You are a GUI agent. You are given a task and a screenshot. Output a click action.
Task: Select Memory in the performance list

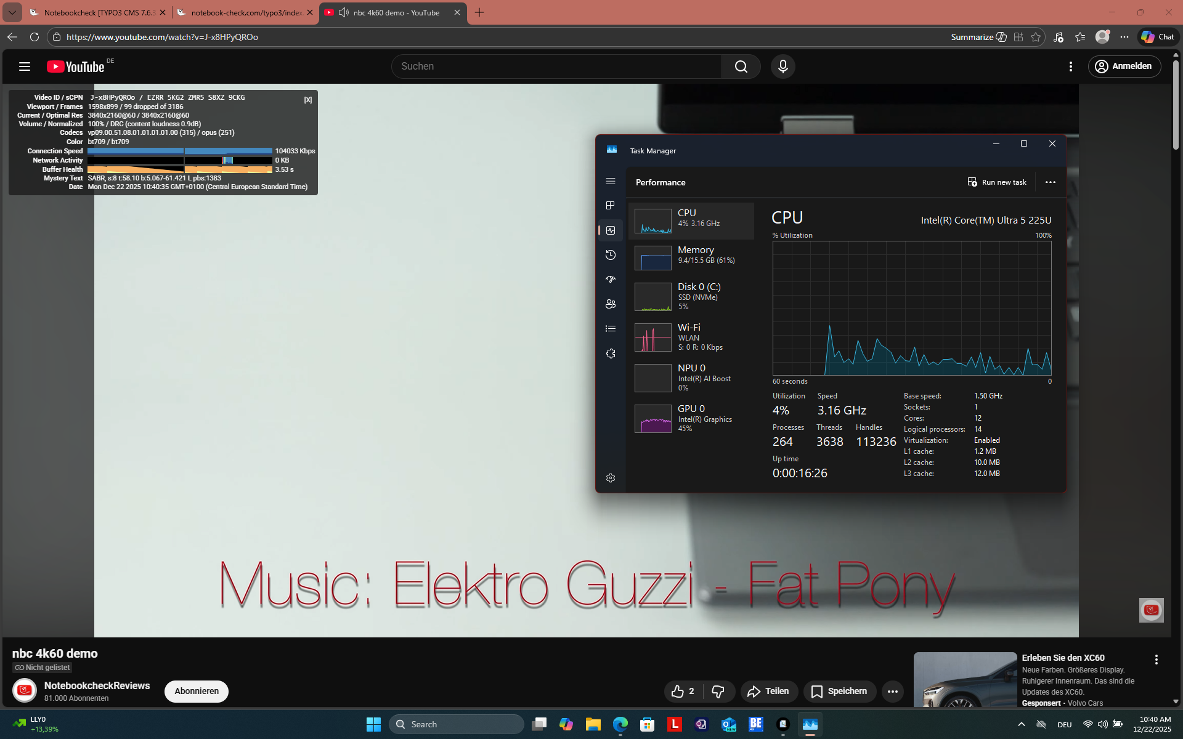coord(691,255)
